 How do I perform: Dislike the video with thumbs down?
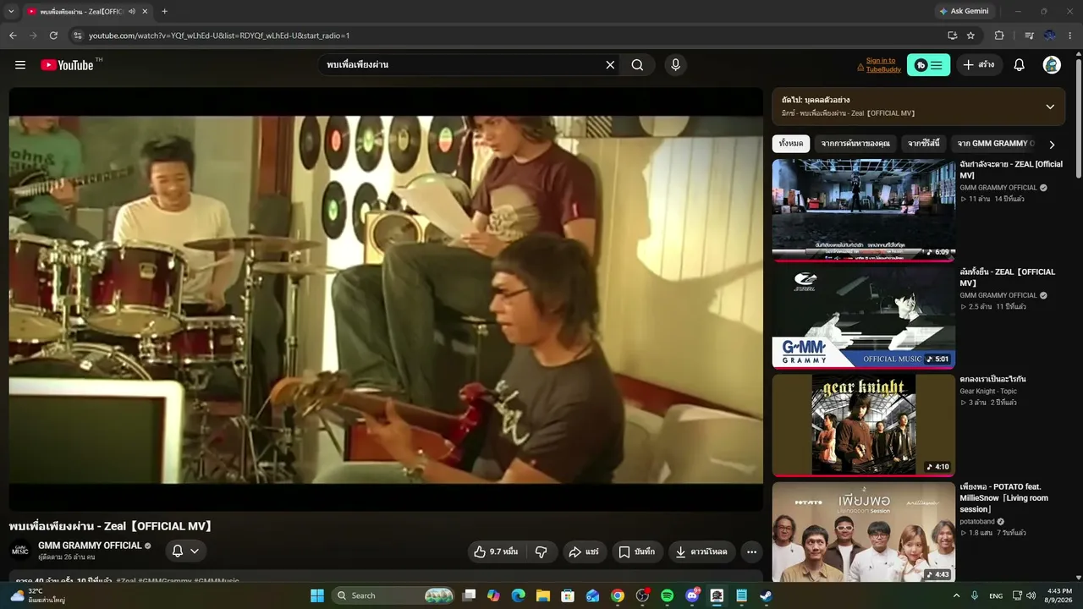(541, 551)
